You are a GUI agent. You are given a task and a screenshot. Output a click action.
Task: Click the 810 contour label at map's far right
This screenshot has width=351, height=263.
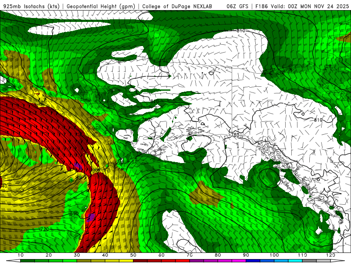tap(318, 120)
